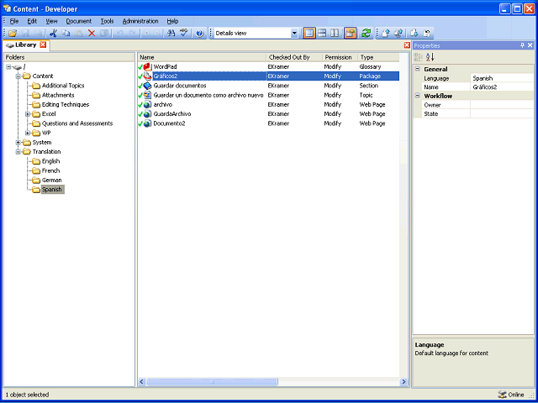Click the right arrow of horizontal scrollbar
The height and width of the screenshot is (403, 538).
click(x=403, y=381)
